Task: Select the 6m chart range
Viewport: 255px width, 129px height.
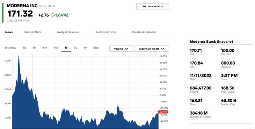Action: click(x=45, y=48)
